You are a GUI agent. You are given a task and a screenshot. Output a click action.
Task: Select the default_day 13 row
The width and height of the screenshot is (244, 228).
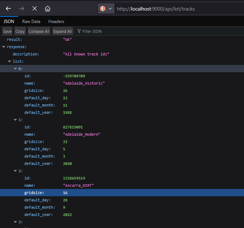click(x=122, y=98)
